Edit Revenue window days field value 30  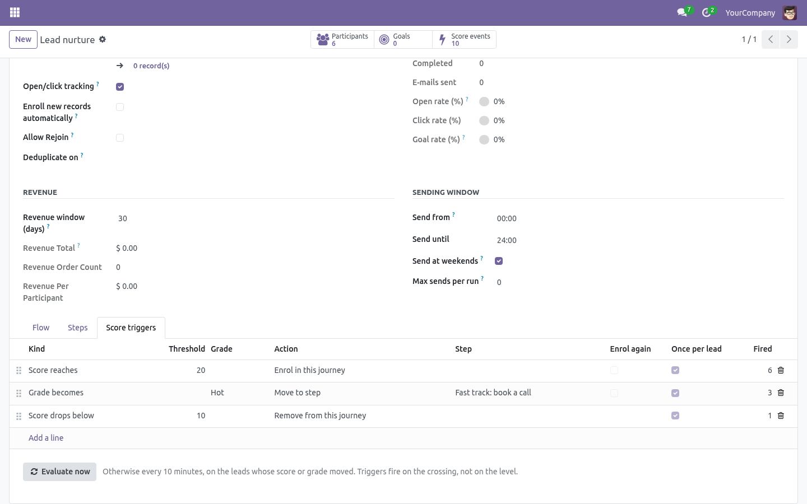(x=255, y=218)
